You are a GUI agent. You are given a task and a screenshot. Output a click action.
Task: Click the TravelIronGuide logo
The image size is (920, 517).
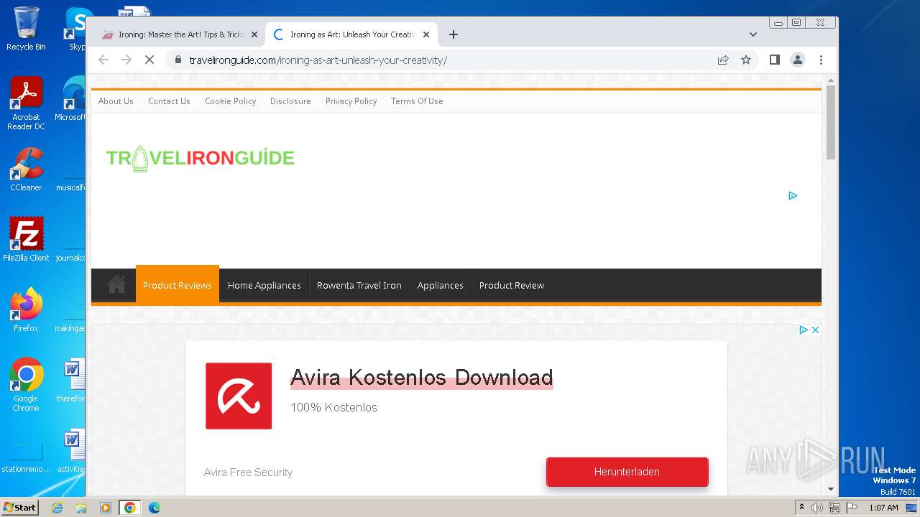201,158
